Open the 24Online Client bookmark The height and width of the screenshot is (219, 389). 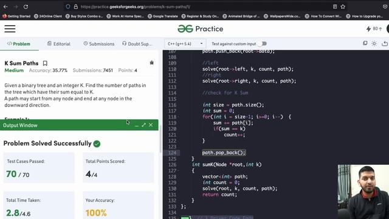coord(48,16)
